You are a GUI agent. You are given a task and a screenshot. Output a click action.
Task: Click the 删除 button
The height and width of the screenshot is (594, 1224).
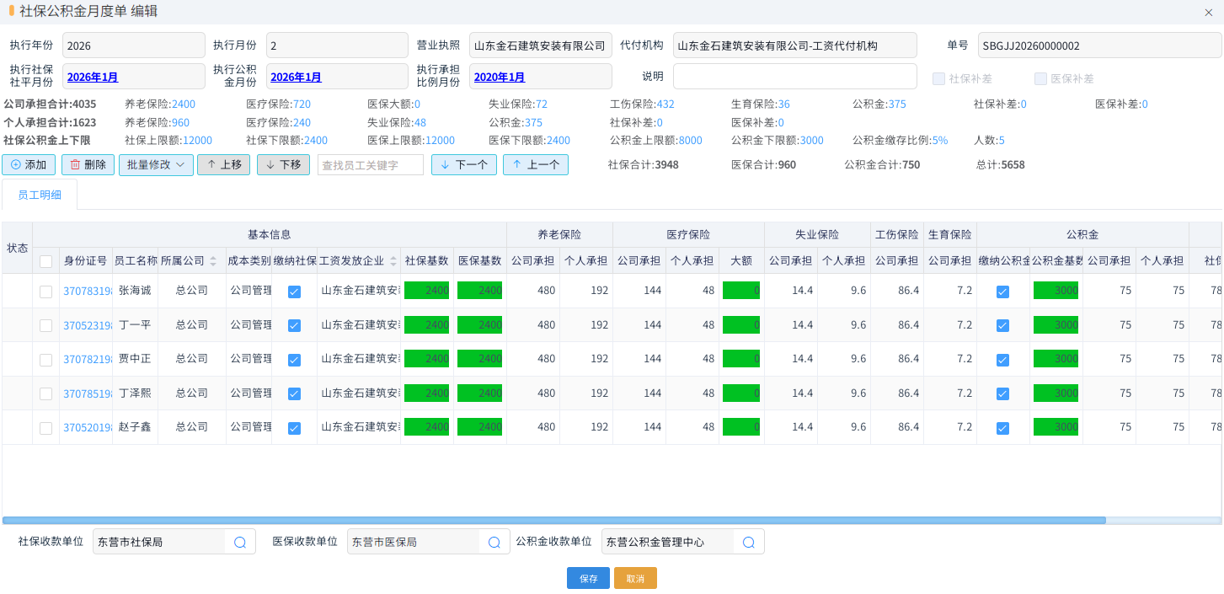(88, 164)
